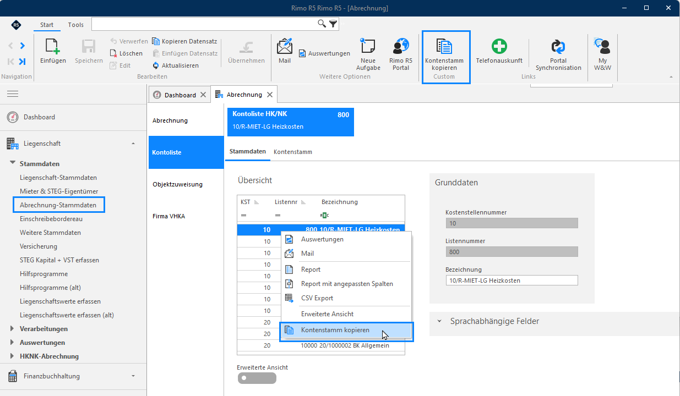This screenshot has height=396, width=680.
Task: Start Portal Synchronisation
Action: click(558, 54)
